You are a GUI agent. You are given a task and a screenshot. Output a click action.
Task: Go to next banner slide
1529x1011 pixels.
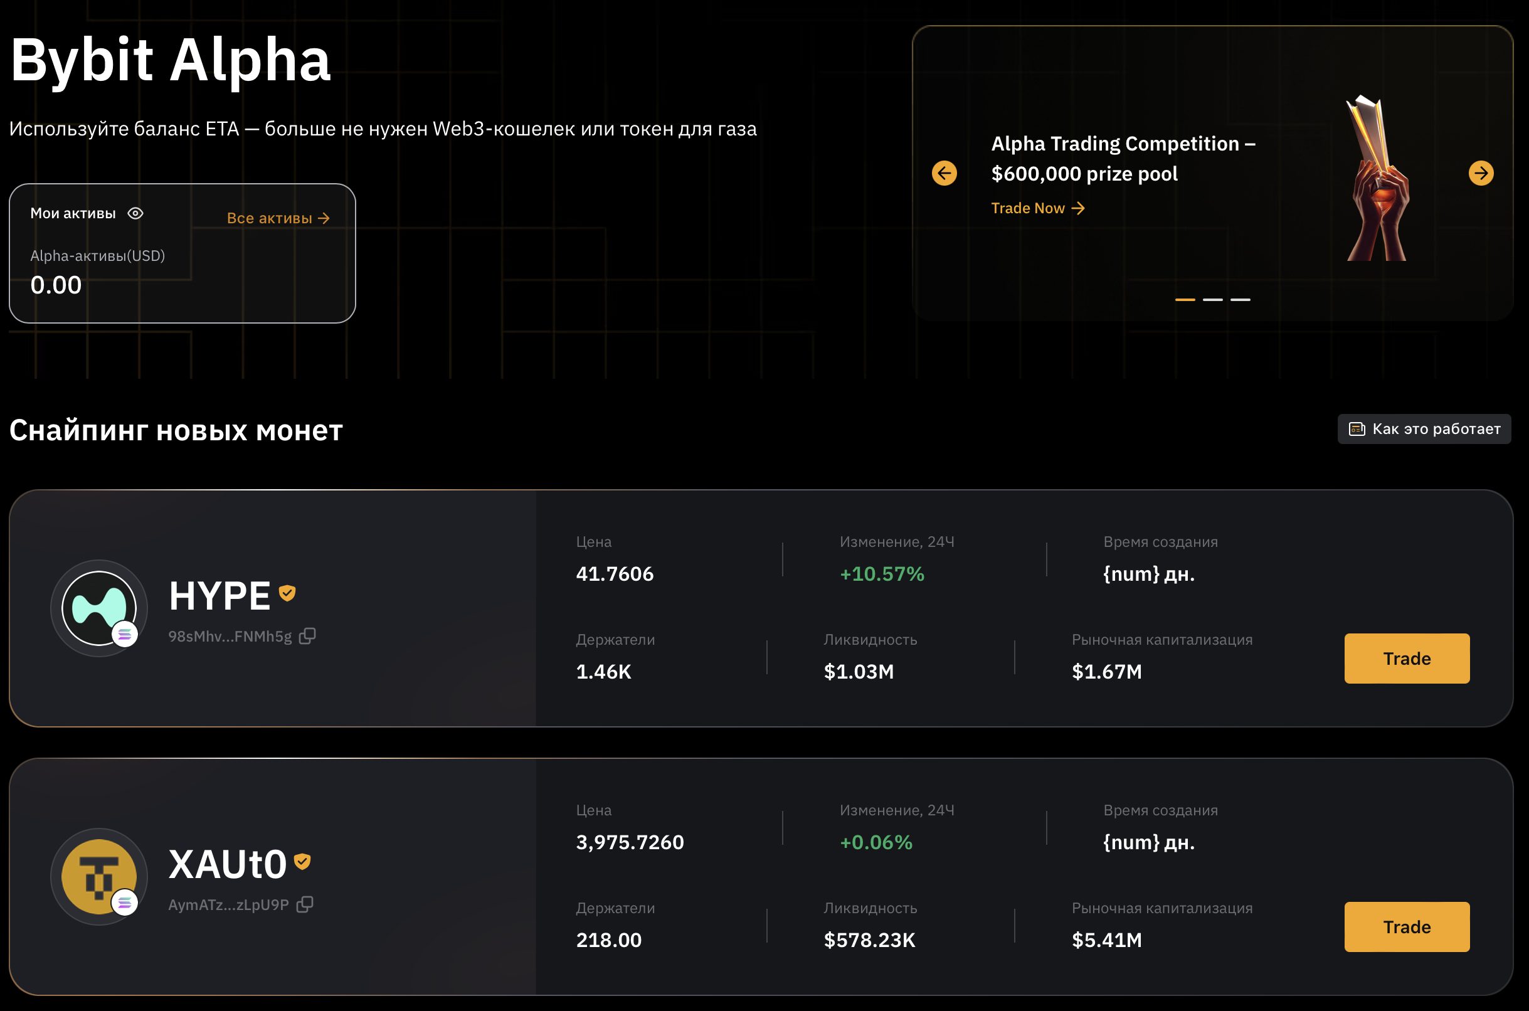point(1481,173)
